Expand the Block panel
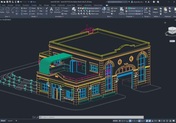The width and height of the screenshot is (176, 123). coord(110,17)
